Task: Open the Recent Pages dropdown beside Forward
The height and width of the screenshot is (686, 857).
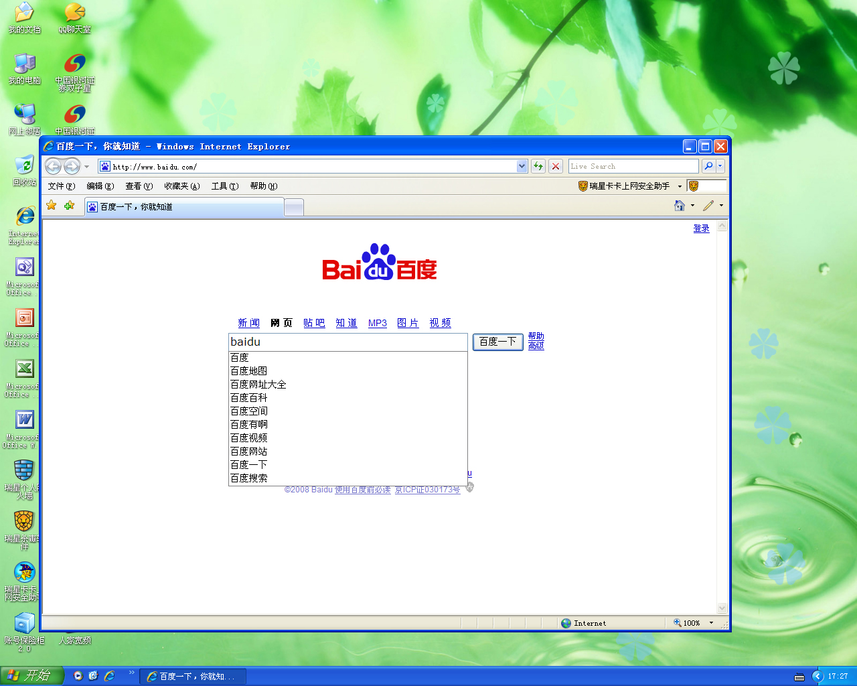Action: click(x=86, y=167)
